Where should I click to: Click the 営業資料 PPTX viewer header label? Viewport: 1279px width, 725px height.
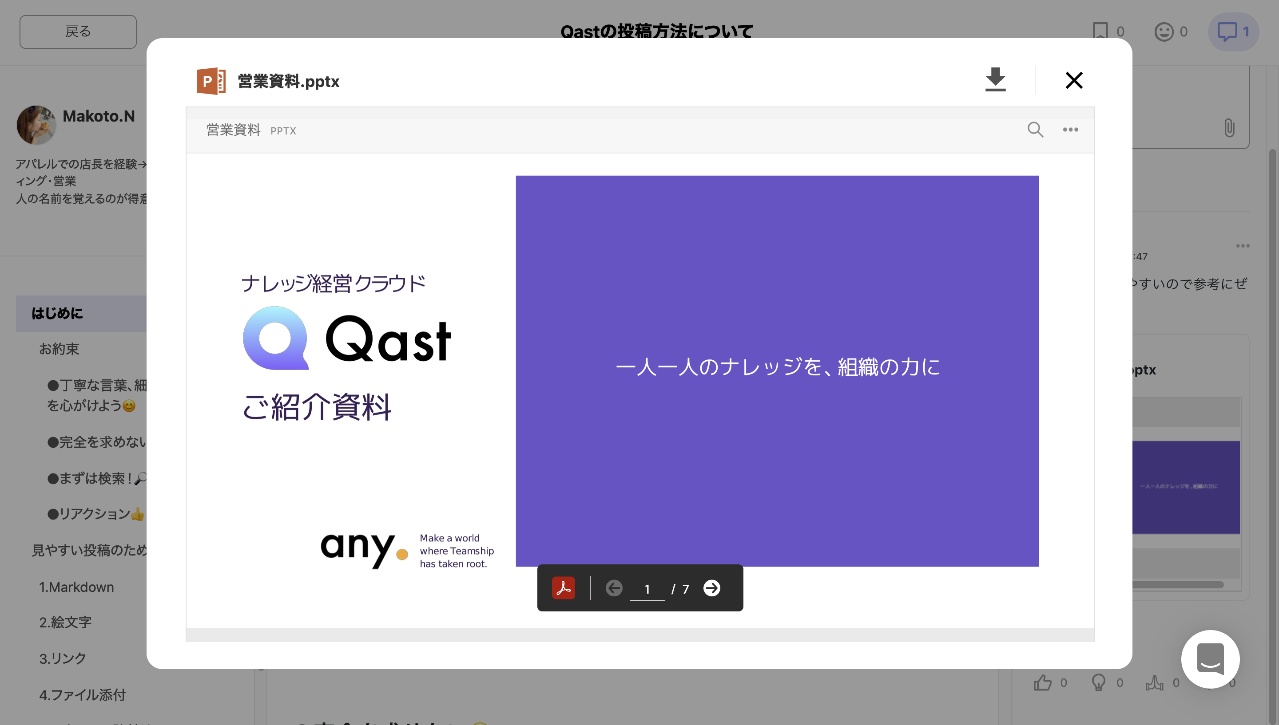(251, 130)
